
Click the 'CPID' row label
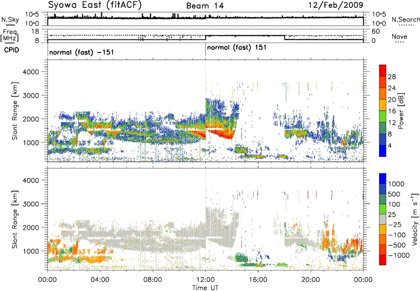(x=12, y=50)
